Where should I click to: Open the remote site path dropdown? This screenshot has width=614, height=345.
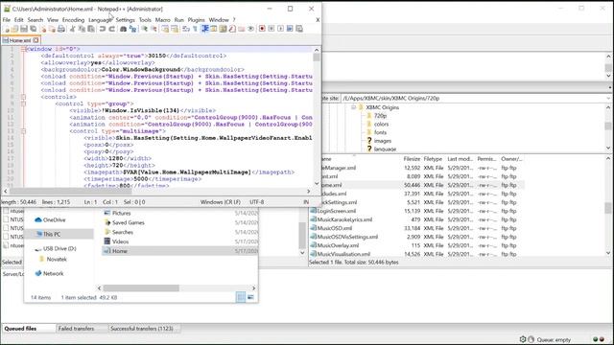tap(609, 98)
